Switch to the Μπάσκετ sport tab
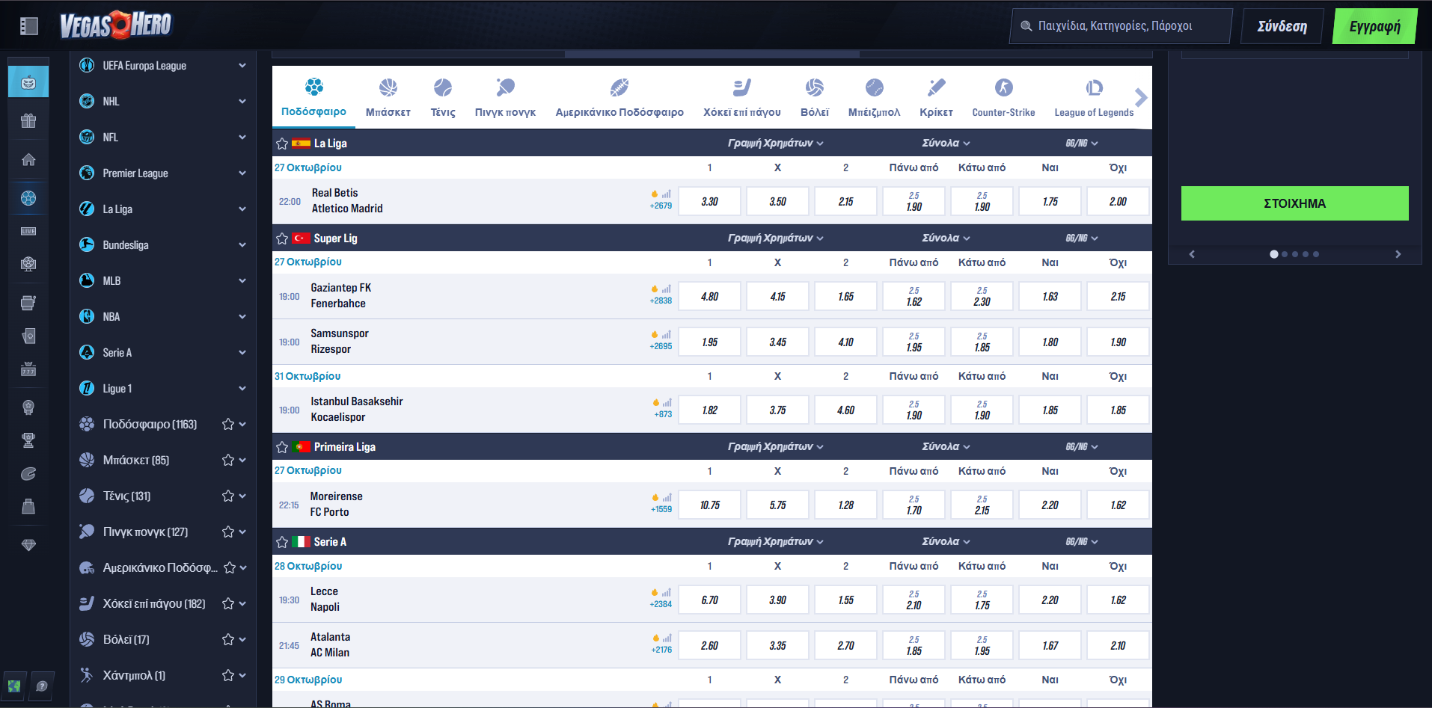 [x=388, y=96]
